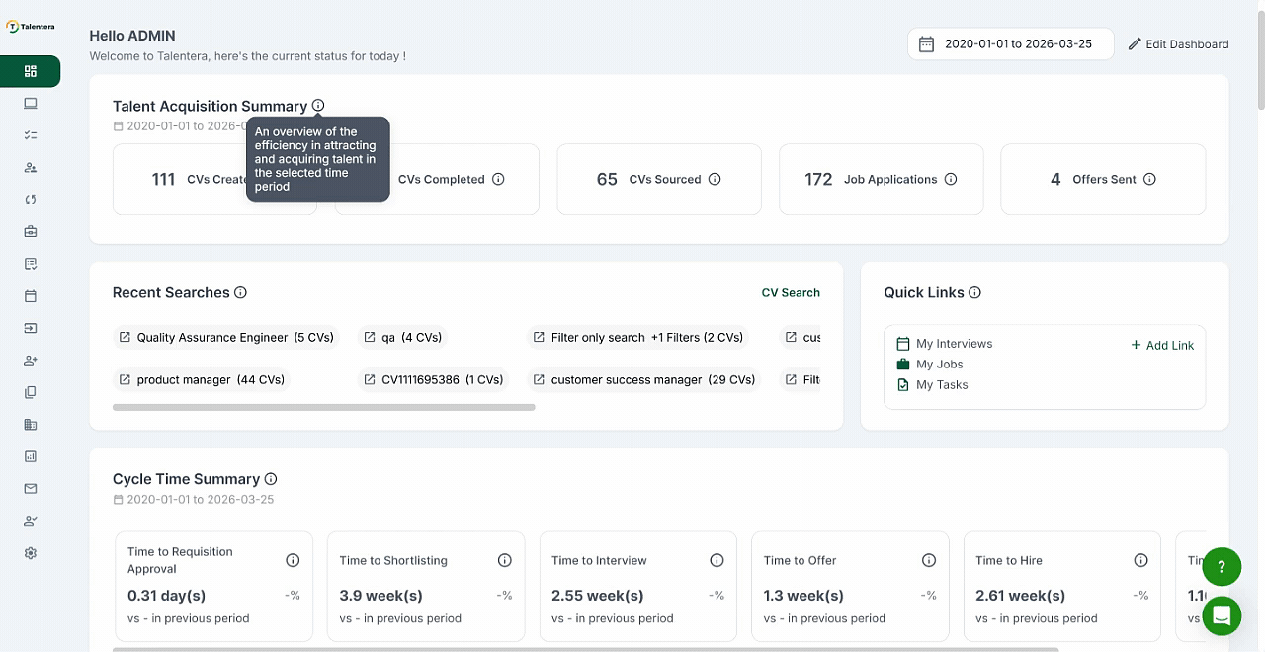Open the date range picker
The width and height of the screenshot is (1265, 652).
coord(1010,44)
